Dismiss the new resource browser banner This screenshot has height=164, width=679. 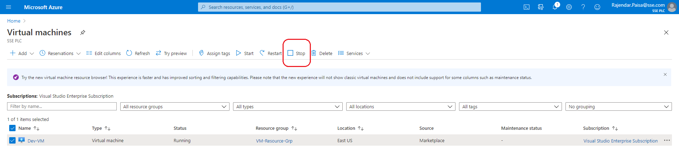tap(665, 74)
